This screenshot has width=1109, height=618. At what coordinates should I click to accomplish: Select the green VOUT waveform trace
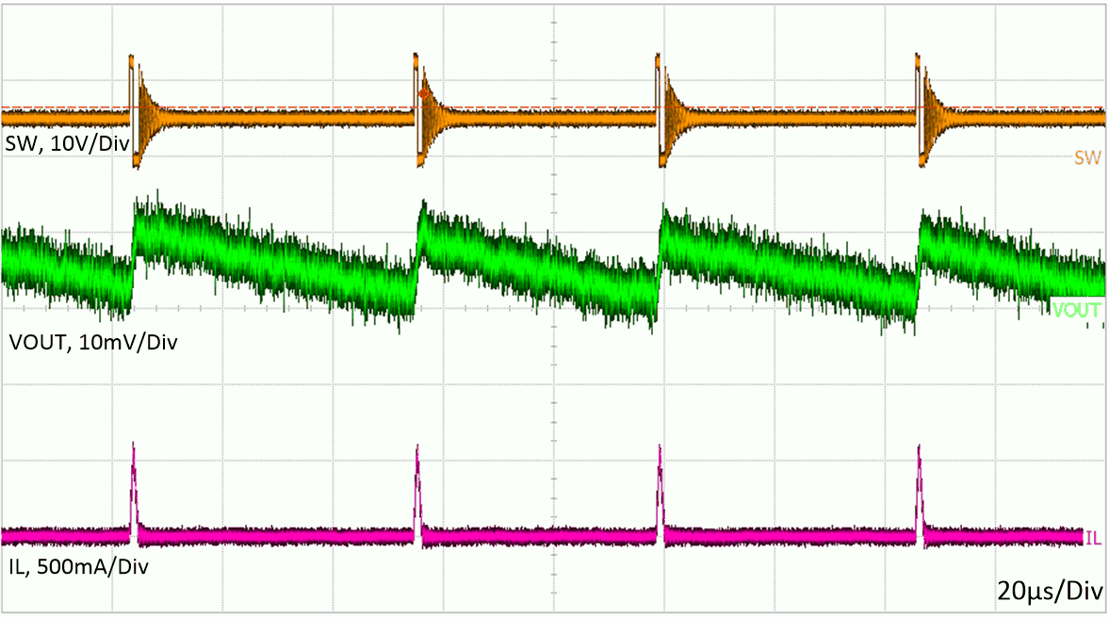283,264
